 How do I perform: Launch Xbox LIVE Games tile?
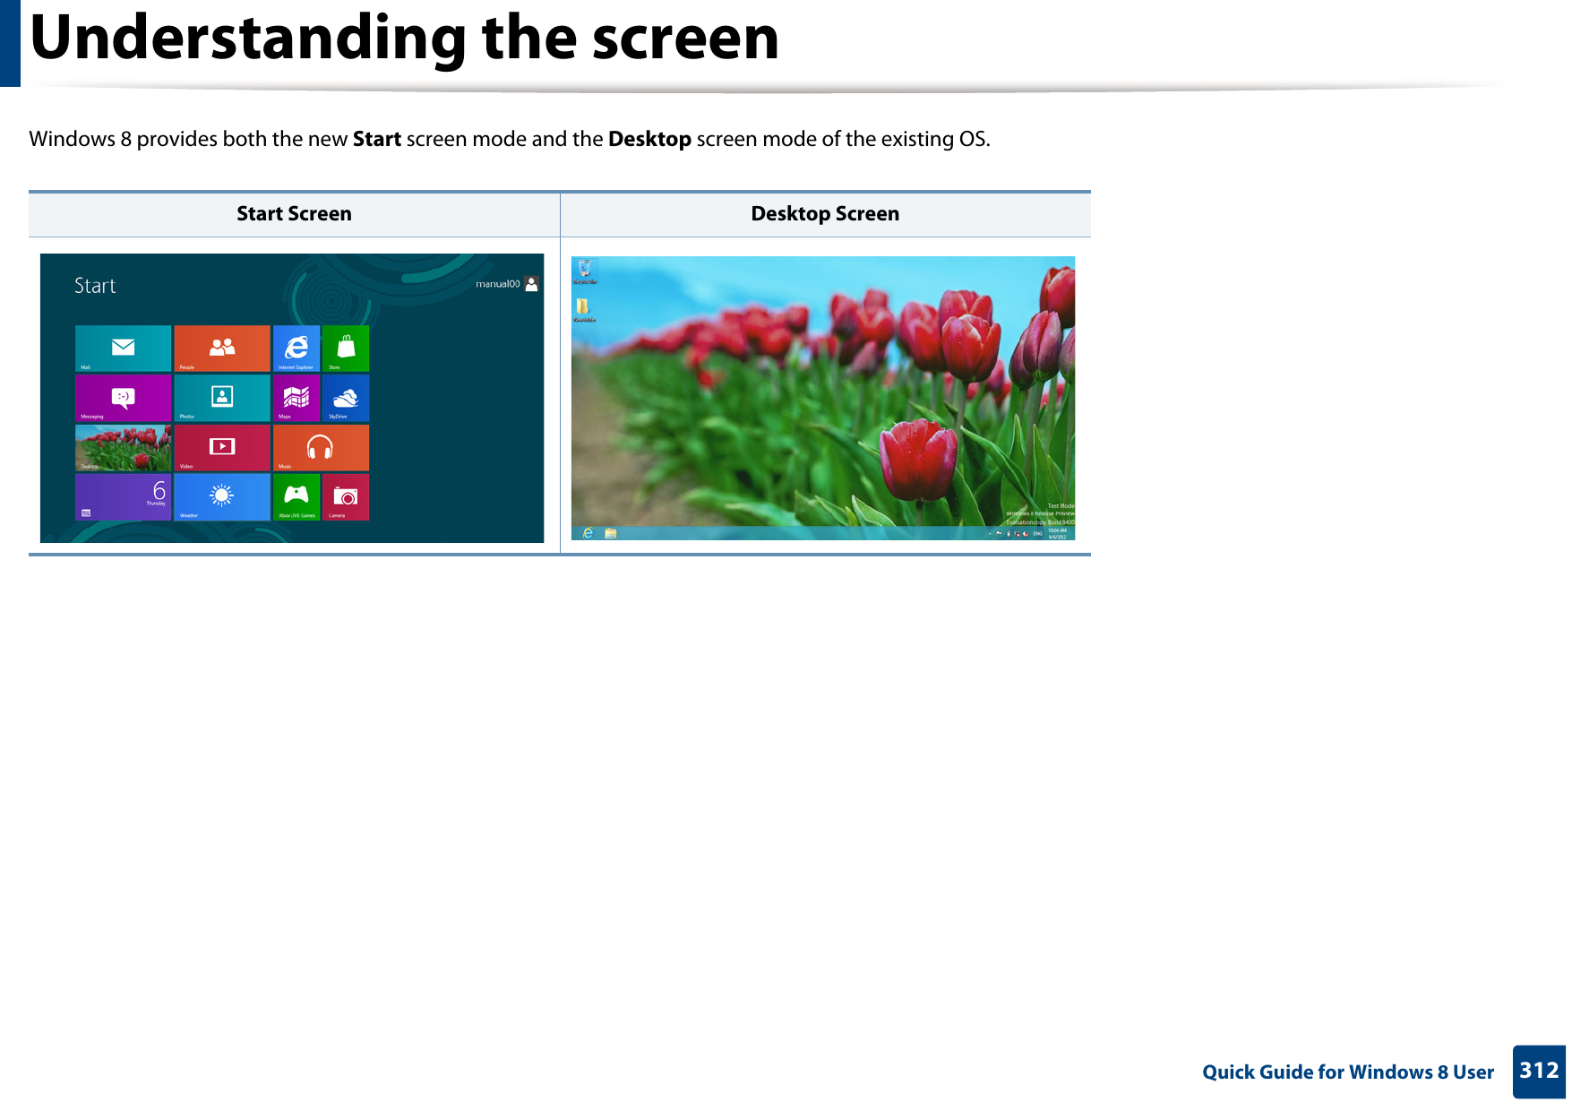pos(298,497)
